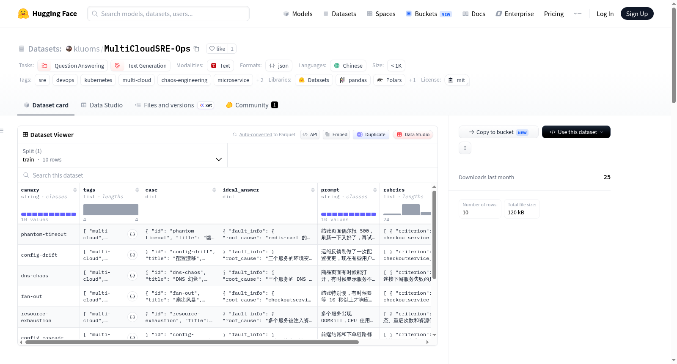
Task: Open the three-dot more options button
Action: [465, 148]
